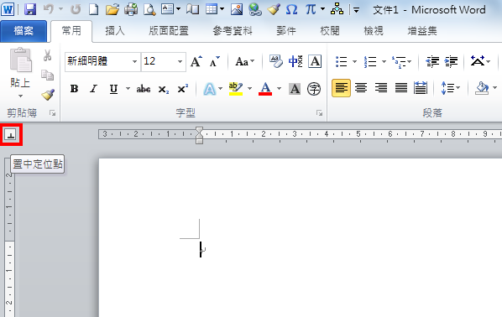Expand the bullets list dropdown arrow
This screenshot has width=502, height=317.
[x=354, y=61]
